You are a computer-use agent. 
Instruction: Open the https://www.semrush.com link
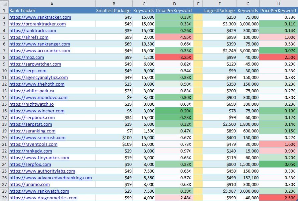[37, 137]
